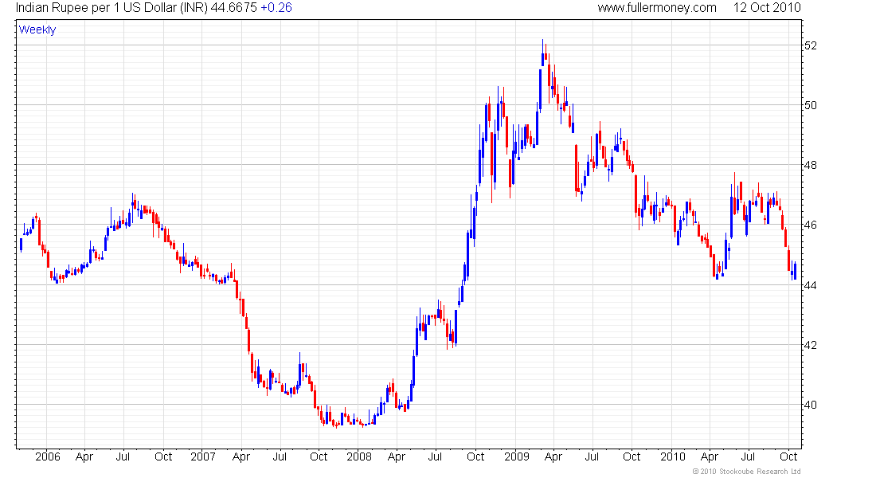This screenshot has width=876, height=478.
Task: Click the 44 price axis label
Action: (811, 285)
